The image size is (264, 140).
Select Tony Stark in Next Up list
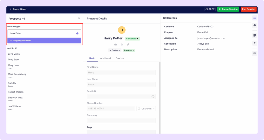coord(14,60)
